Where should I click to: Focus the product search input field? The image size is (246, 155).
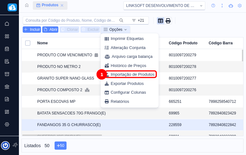pos(70,20)
